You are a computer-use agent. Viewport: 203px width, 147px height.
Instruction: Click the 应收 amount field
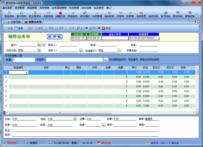click(24, 119)
